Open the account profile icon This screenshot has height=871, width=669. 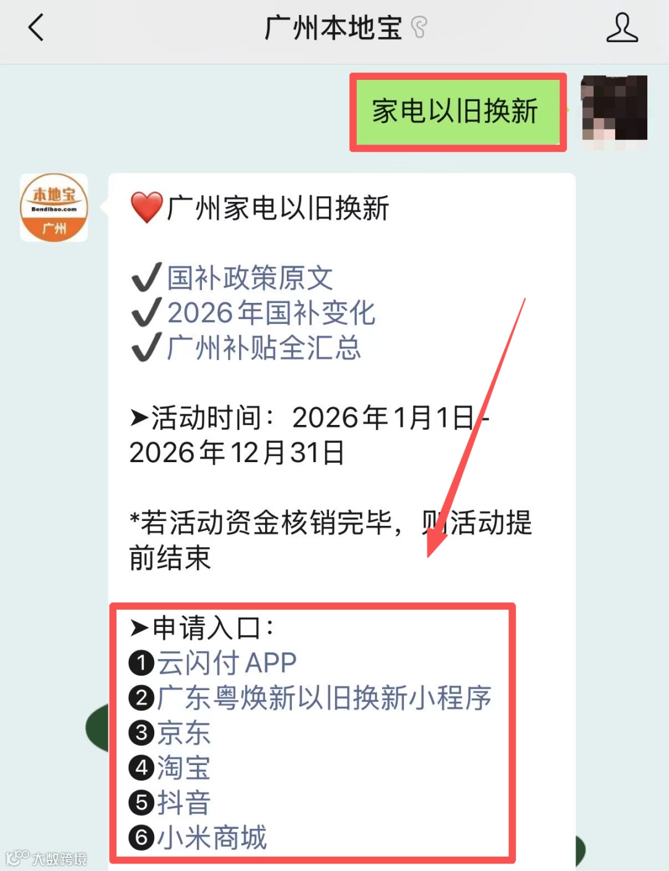point(622,28)
